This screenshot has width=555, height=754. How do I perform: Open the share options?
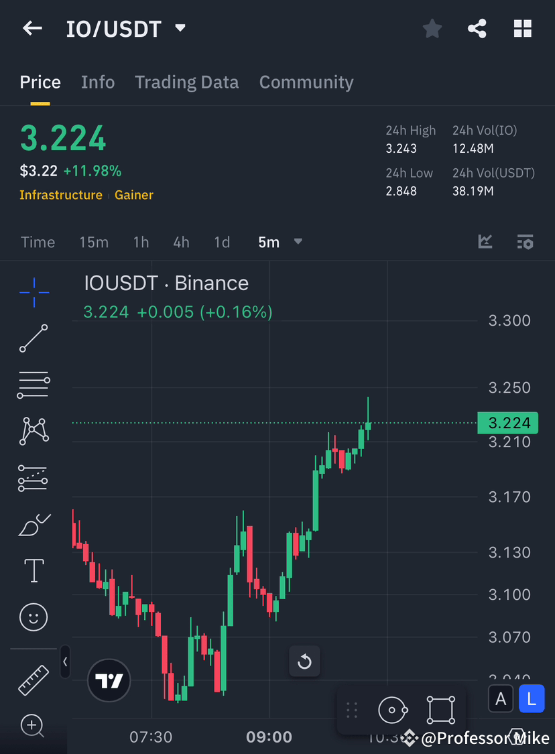[477, 28]
